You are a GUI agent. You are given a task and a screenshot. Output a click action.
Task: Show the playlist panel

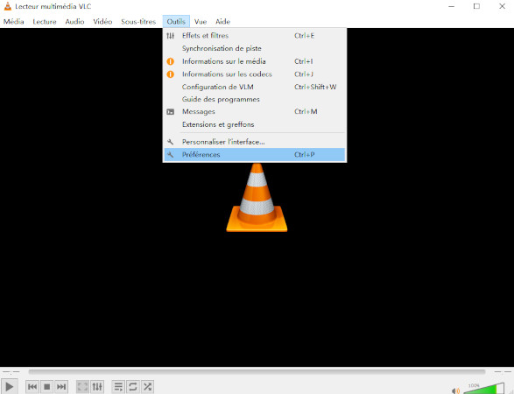point(118,387)
